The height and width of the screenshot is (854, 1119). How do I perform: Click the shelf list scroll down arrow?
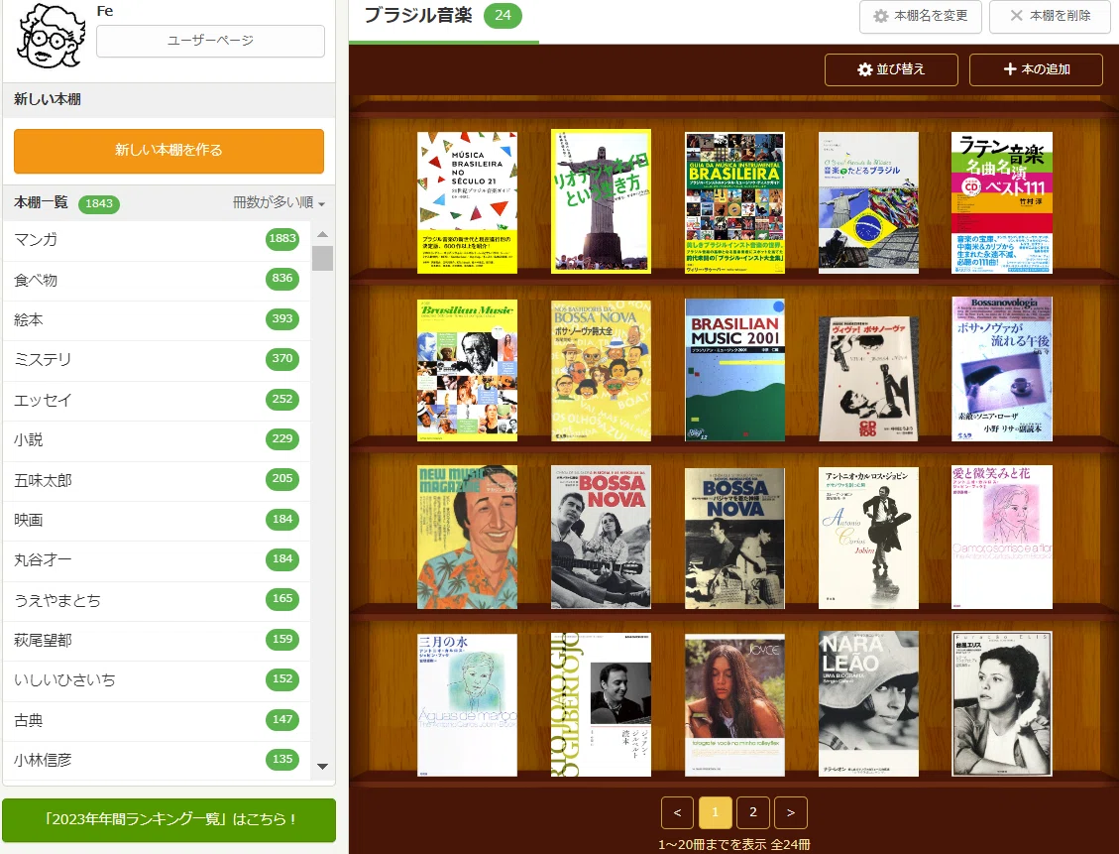coord(322,766)
